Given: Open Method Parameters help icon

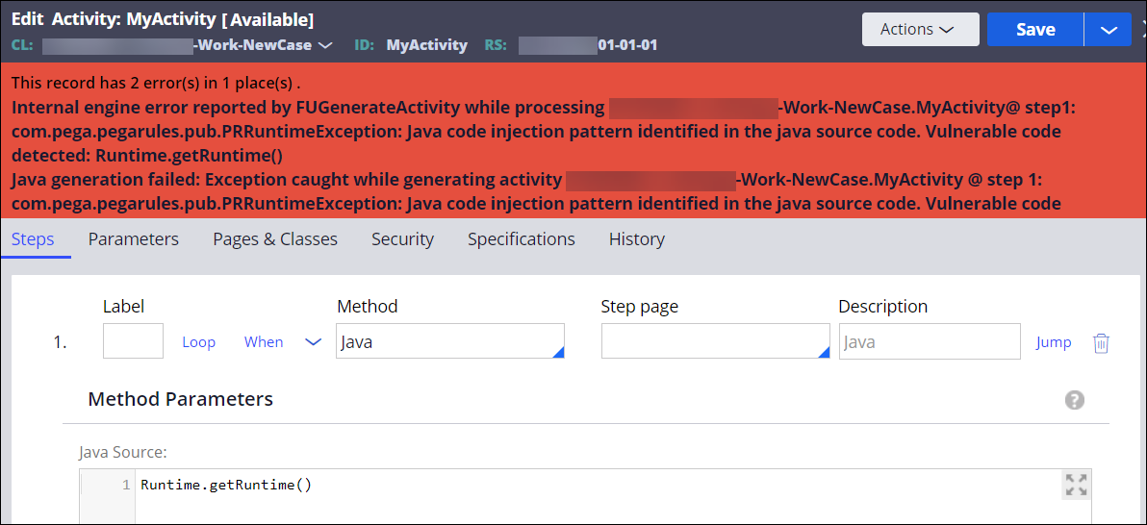Looking at the screenshot, I should pos(1075,400).
